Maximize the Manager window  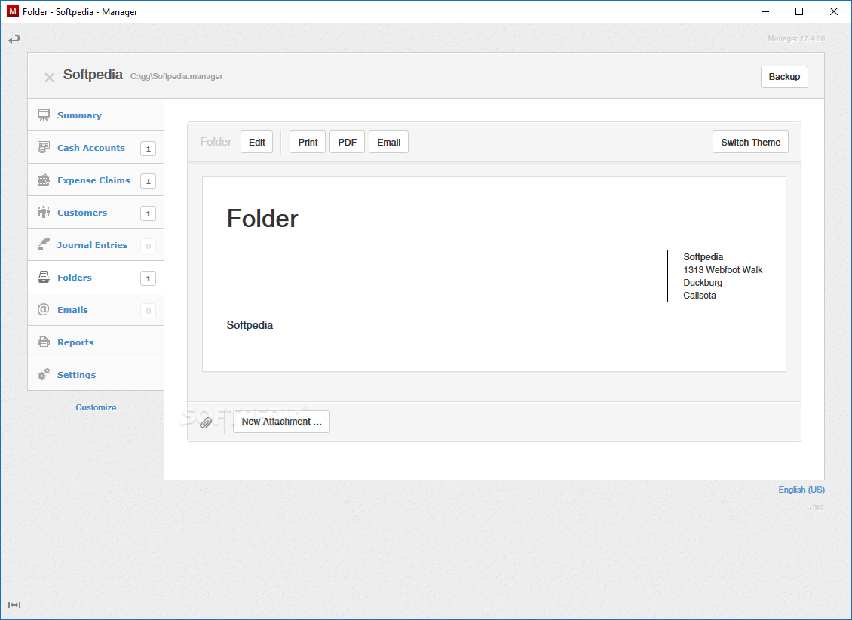[798, 11]
